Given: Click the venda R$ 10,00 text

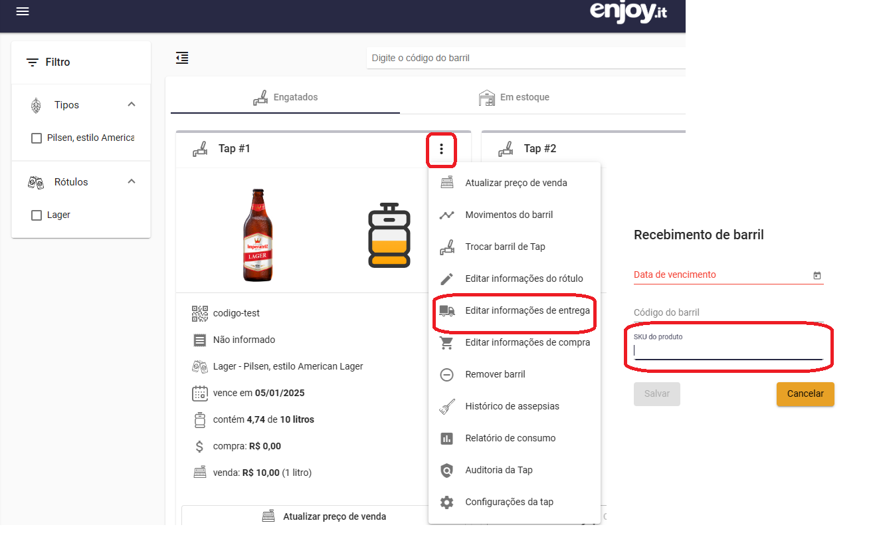Looking at the screenshot, I should tap(262, 473).
